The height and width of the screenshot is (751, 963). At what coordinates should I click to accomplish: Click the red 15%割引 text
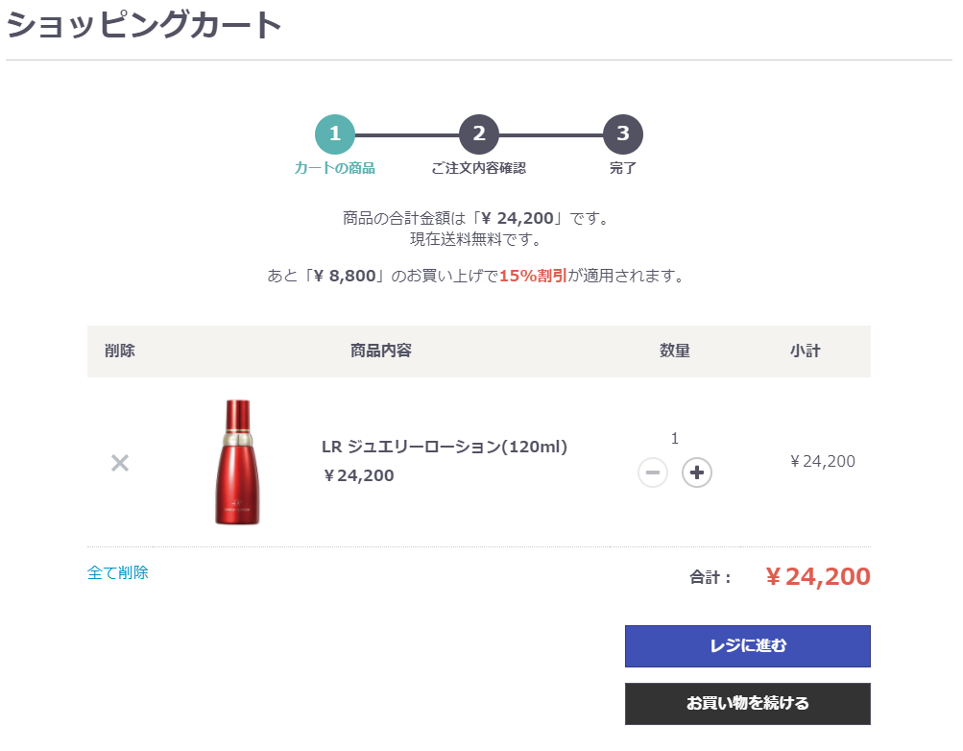[x=533, y=277]
